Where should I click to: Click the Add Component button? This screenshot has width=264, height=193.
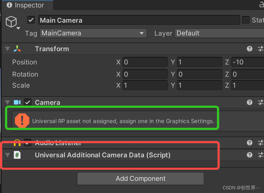pyautogui.click(x=140, y=178)
